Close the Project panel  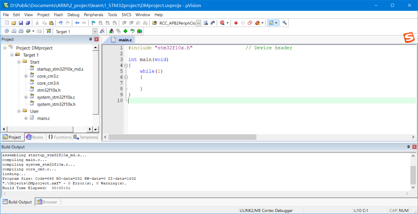coord(96,40)
